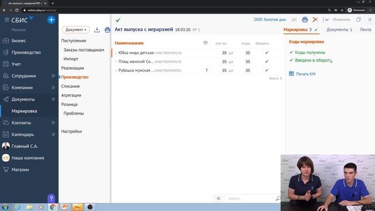The height and width of the screenshot is (211, 375).
Task: Click the Введено в оборот status
Action: (313, 60)
